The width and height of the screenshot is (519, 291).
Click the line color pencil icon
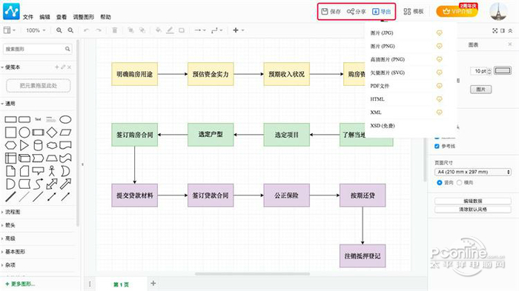click(170, 30)
